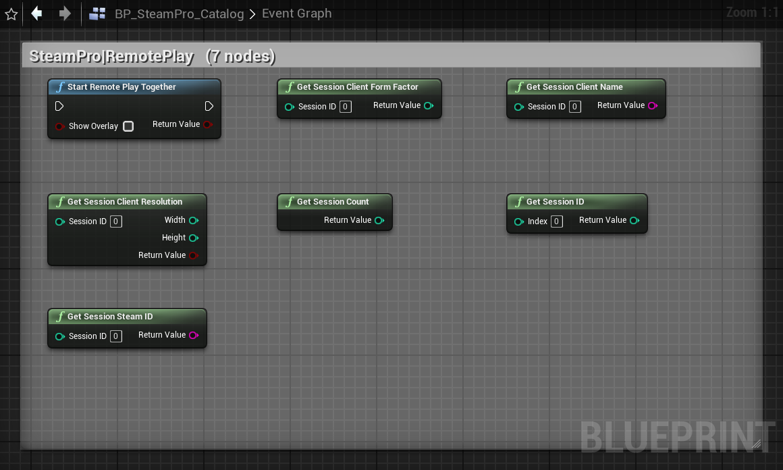Click Form Factor node Return Value pin

point(429,105)
